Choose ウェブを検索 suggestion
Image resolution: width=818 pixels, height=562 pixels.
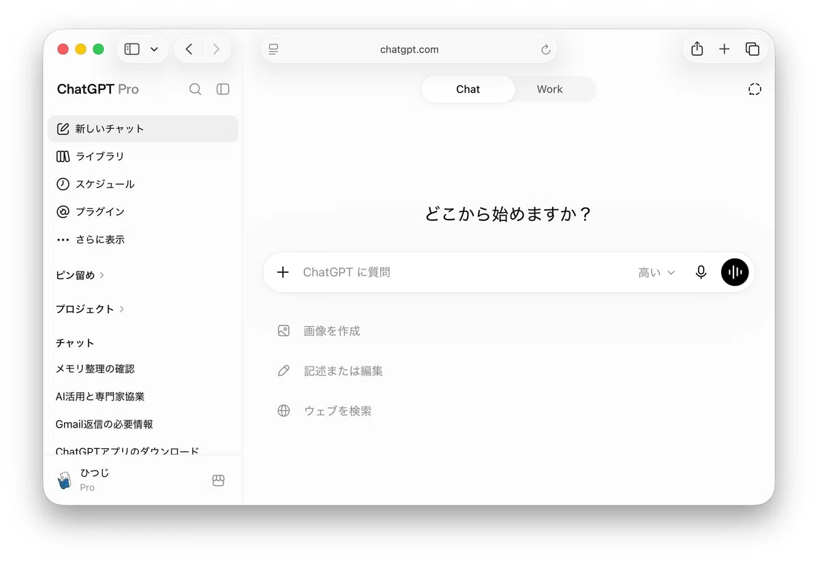(x=324, y=411)
